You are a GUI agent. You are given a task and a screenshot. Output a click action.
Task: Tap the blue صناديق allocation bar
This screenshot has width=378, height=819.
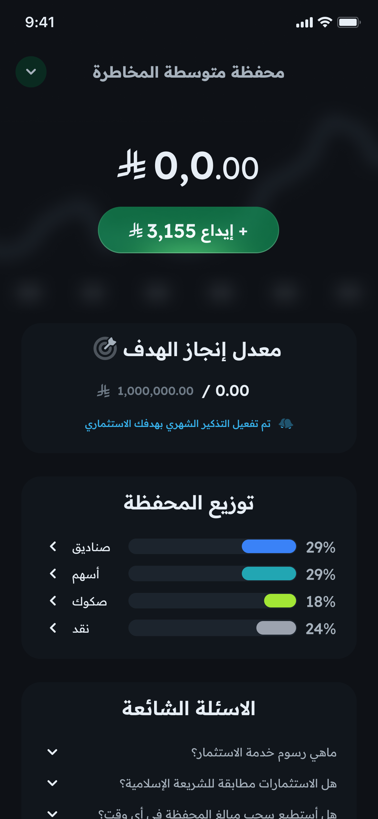[x=269, y=546]
